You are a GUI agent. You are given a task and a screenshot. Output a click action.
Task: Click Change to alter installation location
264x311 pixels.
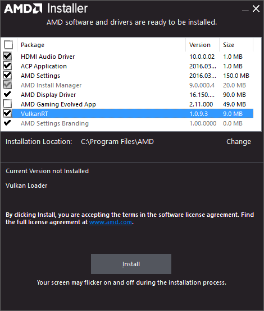(239, 142)
